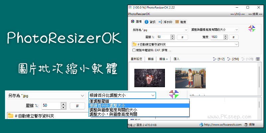Click the yellow folder icon in enlarged inset
Image resolution: width=266 pixels, height=133 pixels.
[x=11, y=116]
